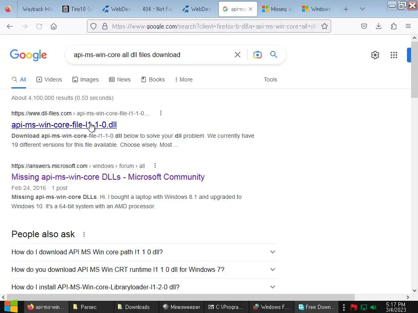This screenshot has width=418, height=313.
Task: Submit search with the magnifier icon
Action: click(273, 55)
